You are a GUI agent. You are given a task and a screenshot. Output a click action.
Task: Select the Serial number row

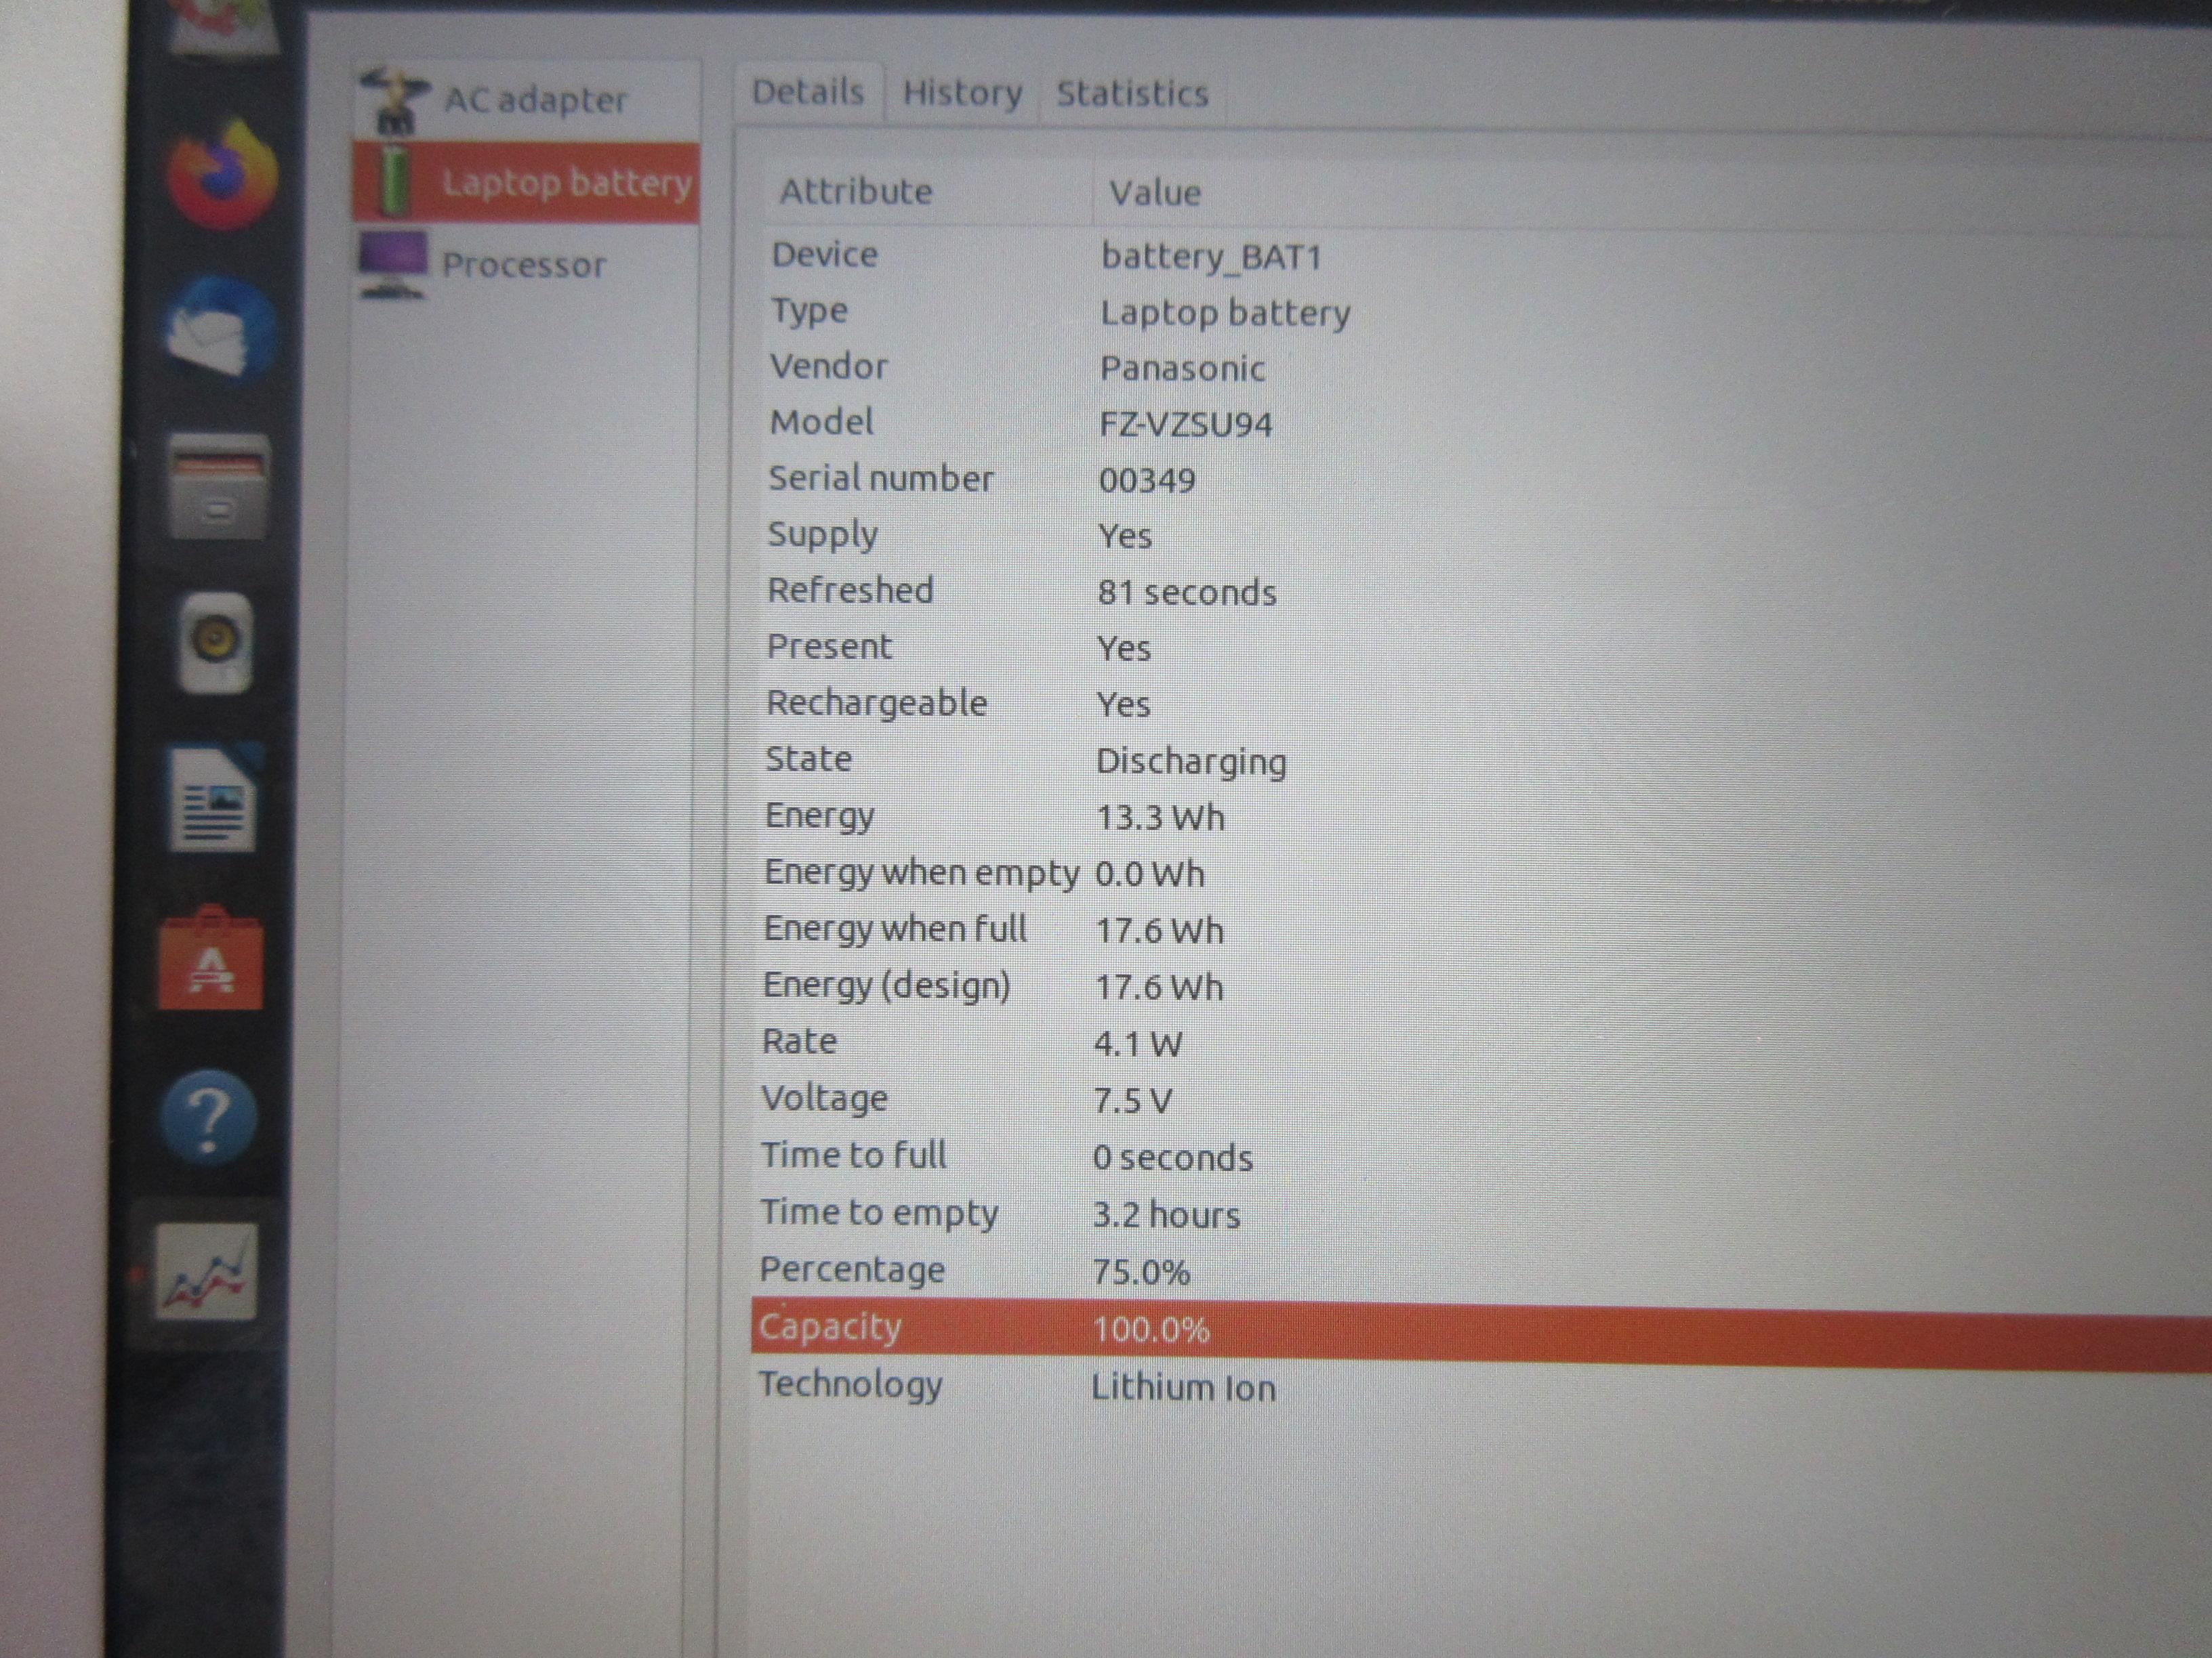pos(881,479)
